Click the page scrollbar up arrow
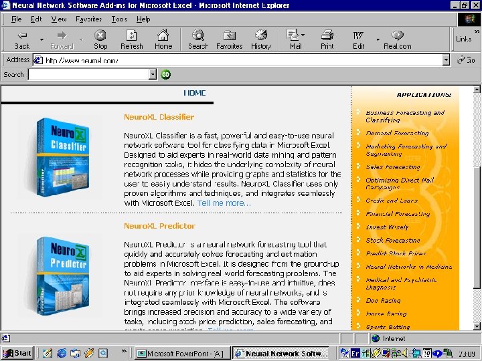 tap(477, 90)
